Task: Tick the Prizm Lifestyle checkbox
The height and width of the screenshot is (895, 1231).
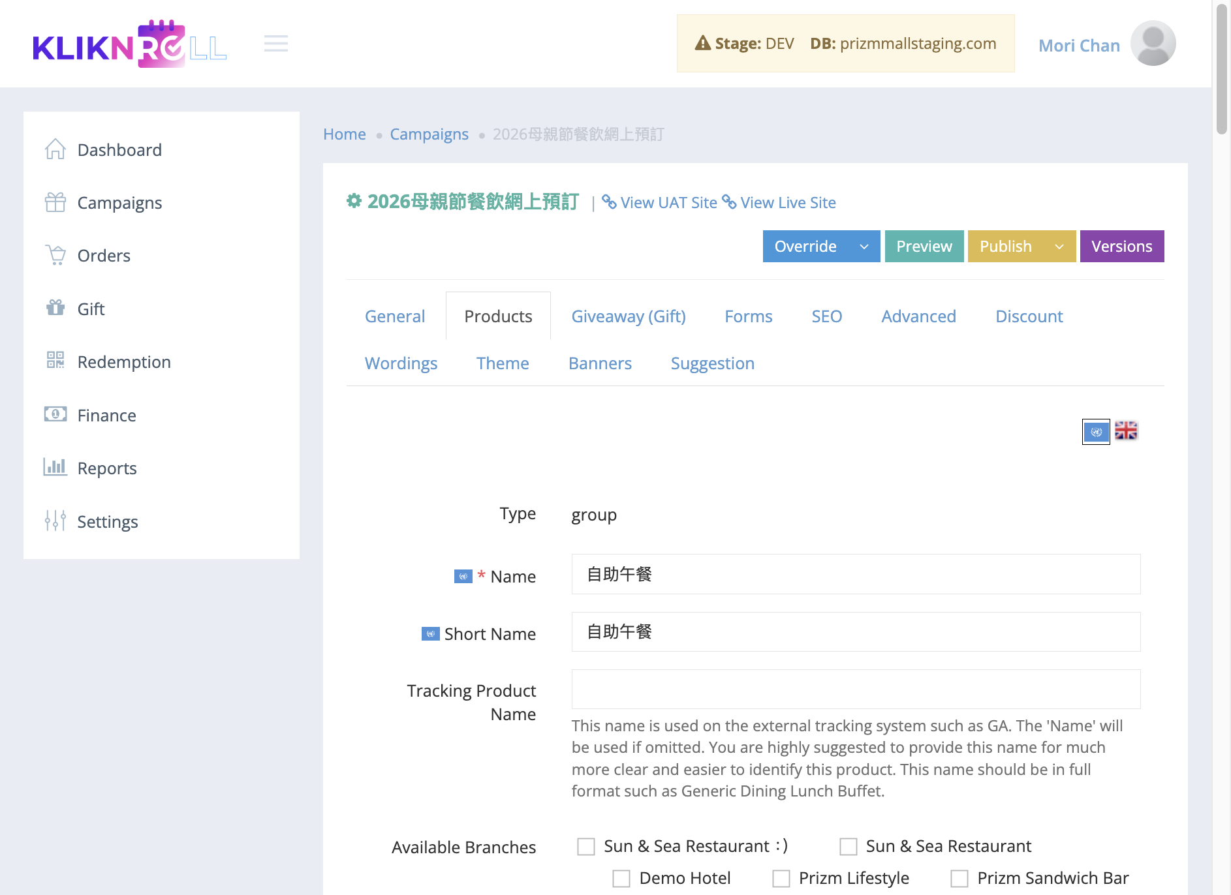Action: pos(781,879)
